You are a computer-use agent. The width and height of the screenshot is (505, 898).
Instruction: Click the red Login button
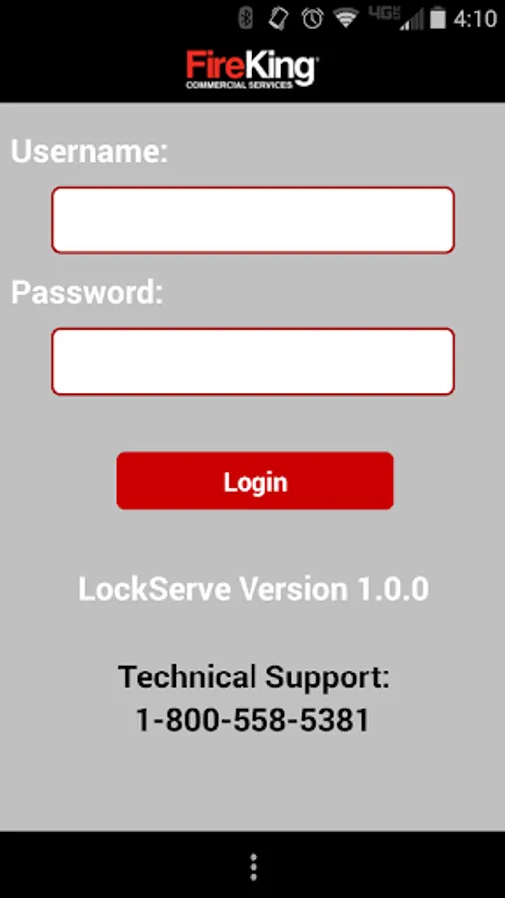click(254, 481)
